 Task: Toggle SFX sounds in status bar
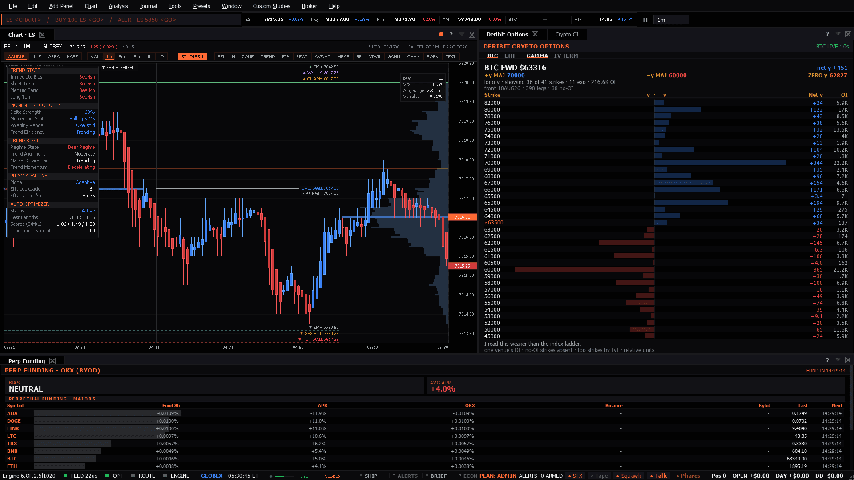pos(576,476)
